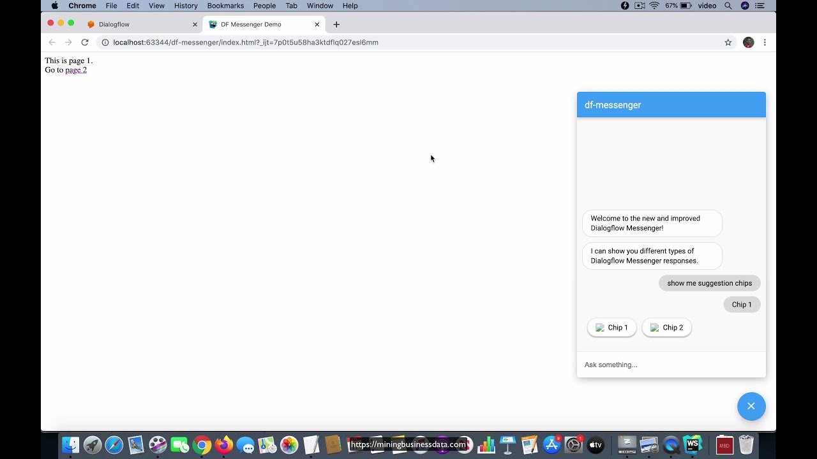Image resolution: width=817 pixels, height=459 pixels.
Task: View site information icon in address bar
Action: [105, 43]
